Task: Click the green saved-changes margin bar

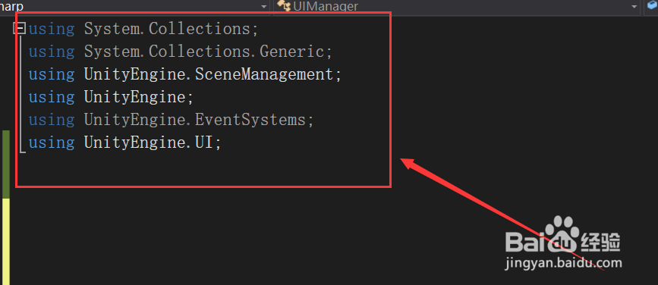Action: pyautogui.click(x=6, y=164)
